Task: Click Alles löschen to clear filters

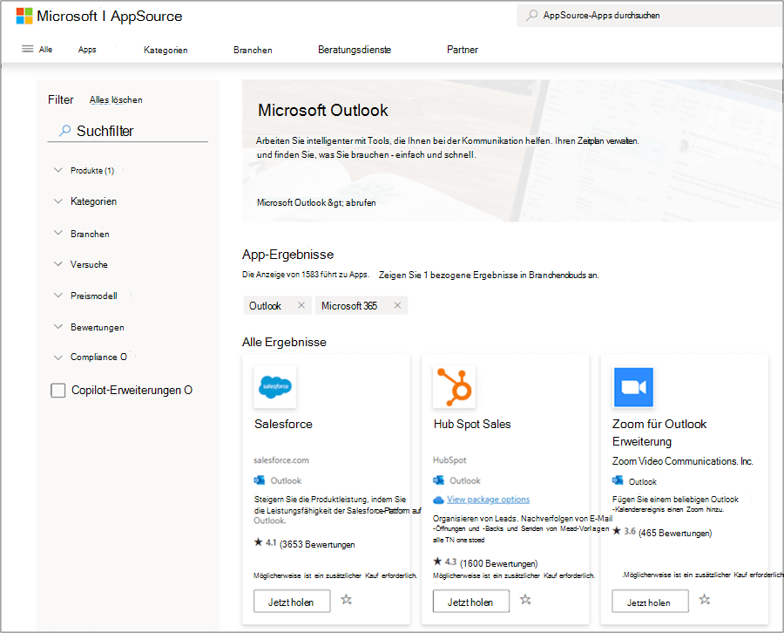Action: pyautogui.click(x=116, y=99)
